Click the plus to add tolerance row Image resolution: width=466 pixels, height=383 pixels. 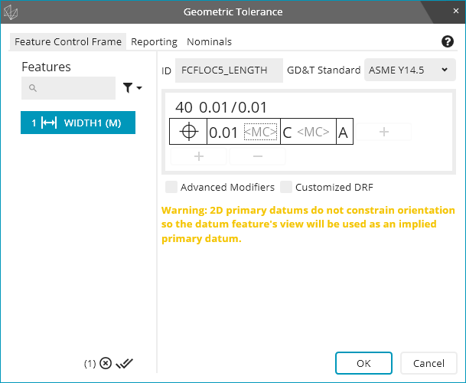point(198,155)
